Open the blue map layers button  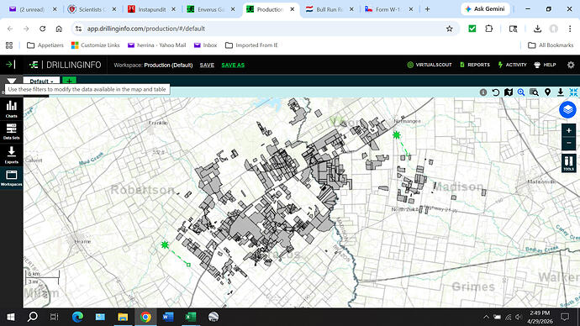point(567,110)
